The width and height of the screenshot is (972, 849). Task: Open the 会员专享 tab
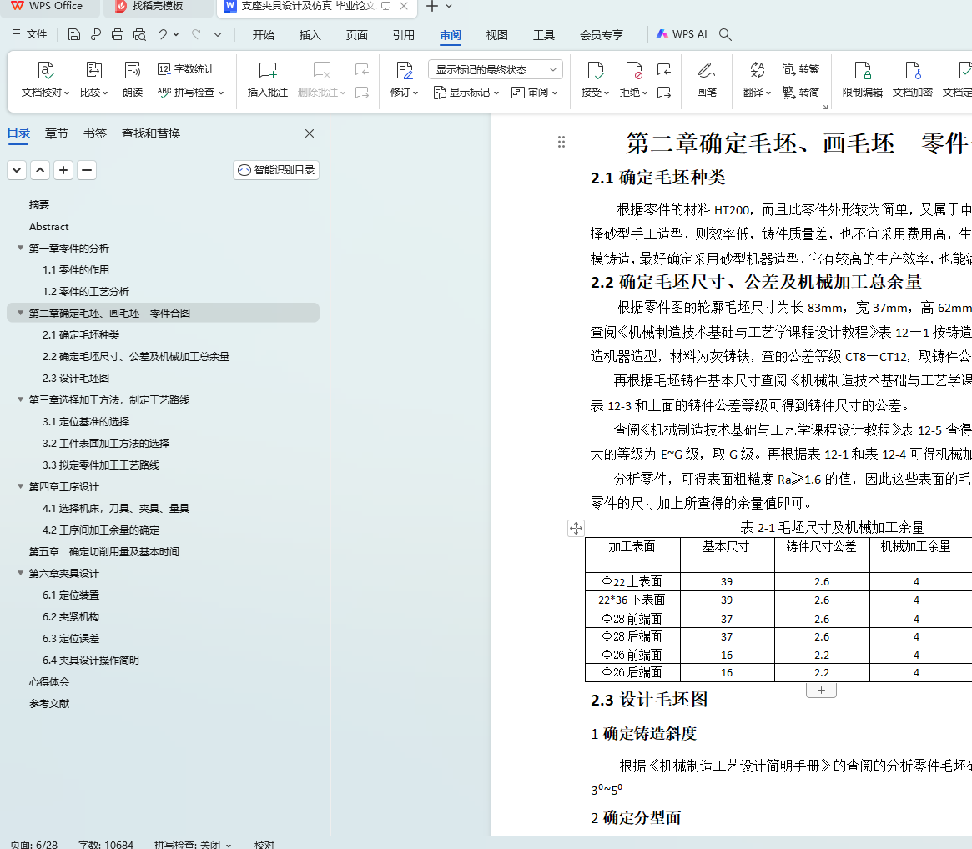pyautogui.click(x=602, y=35)
